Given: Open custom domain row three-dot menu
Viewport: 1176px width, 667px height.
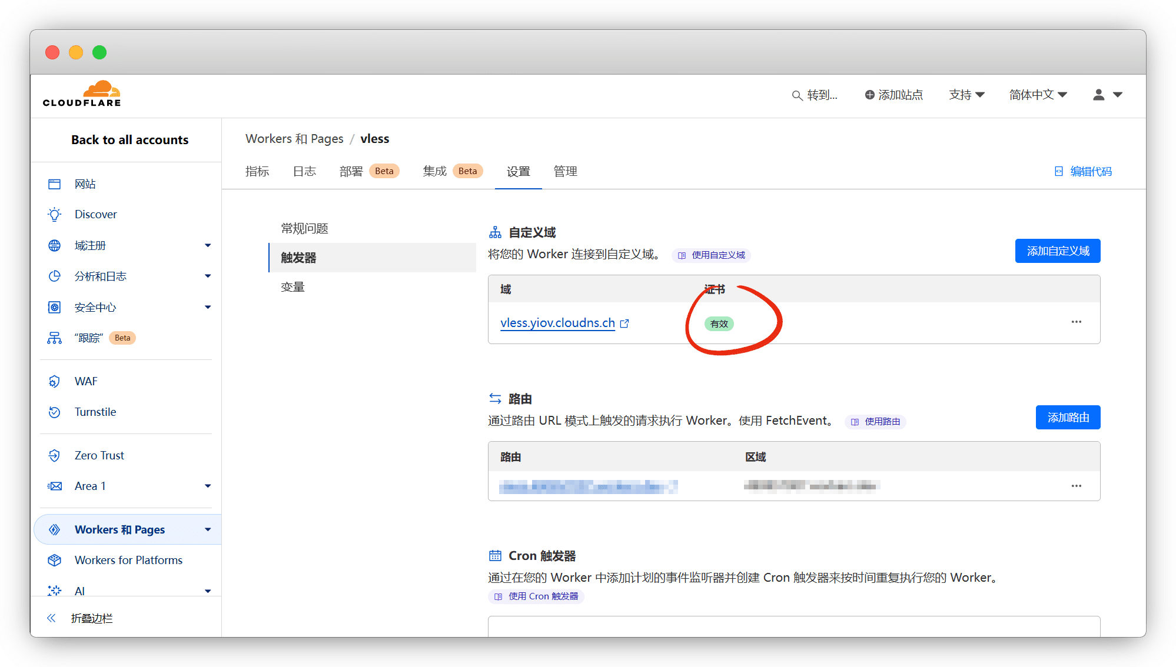Looking at the screenshot, I should [1076, 322].
